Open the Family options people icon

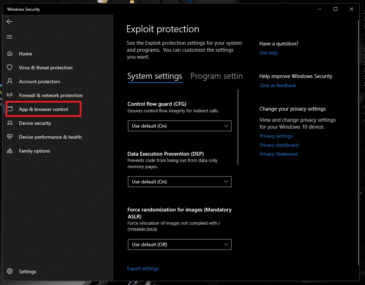click(10, 151)
